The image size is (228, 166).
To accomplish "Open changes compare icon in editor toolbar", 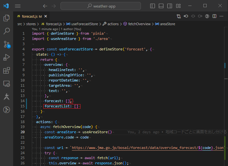I will click(179, 16).
